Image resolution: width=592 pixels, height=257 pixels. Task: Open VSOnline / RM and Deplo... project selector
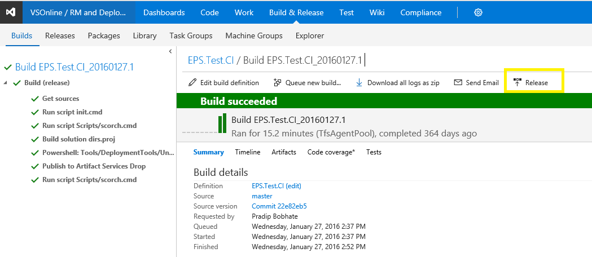tap(78, 12)
